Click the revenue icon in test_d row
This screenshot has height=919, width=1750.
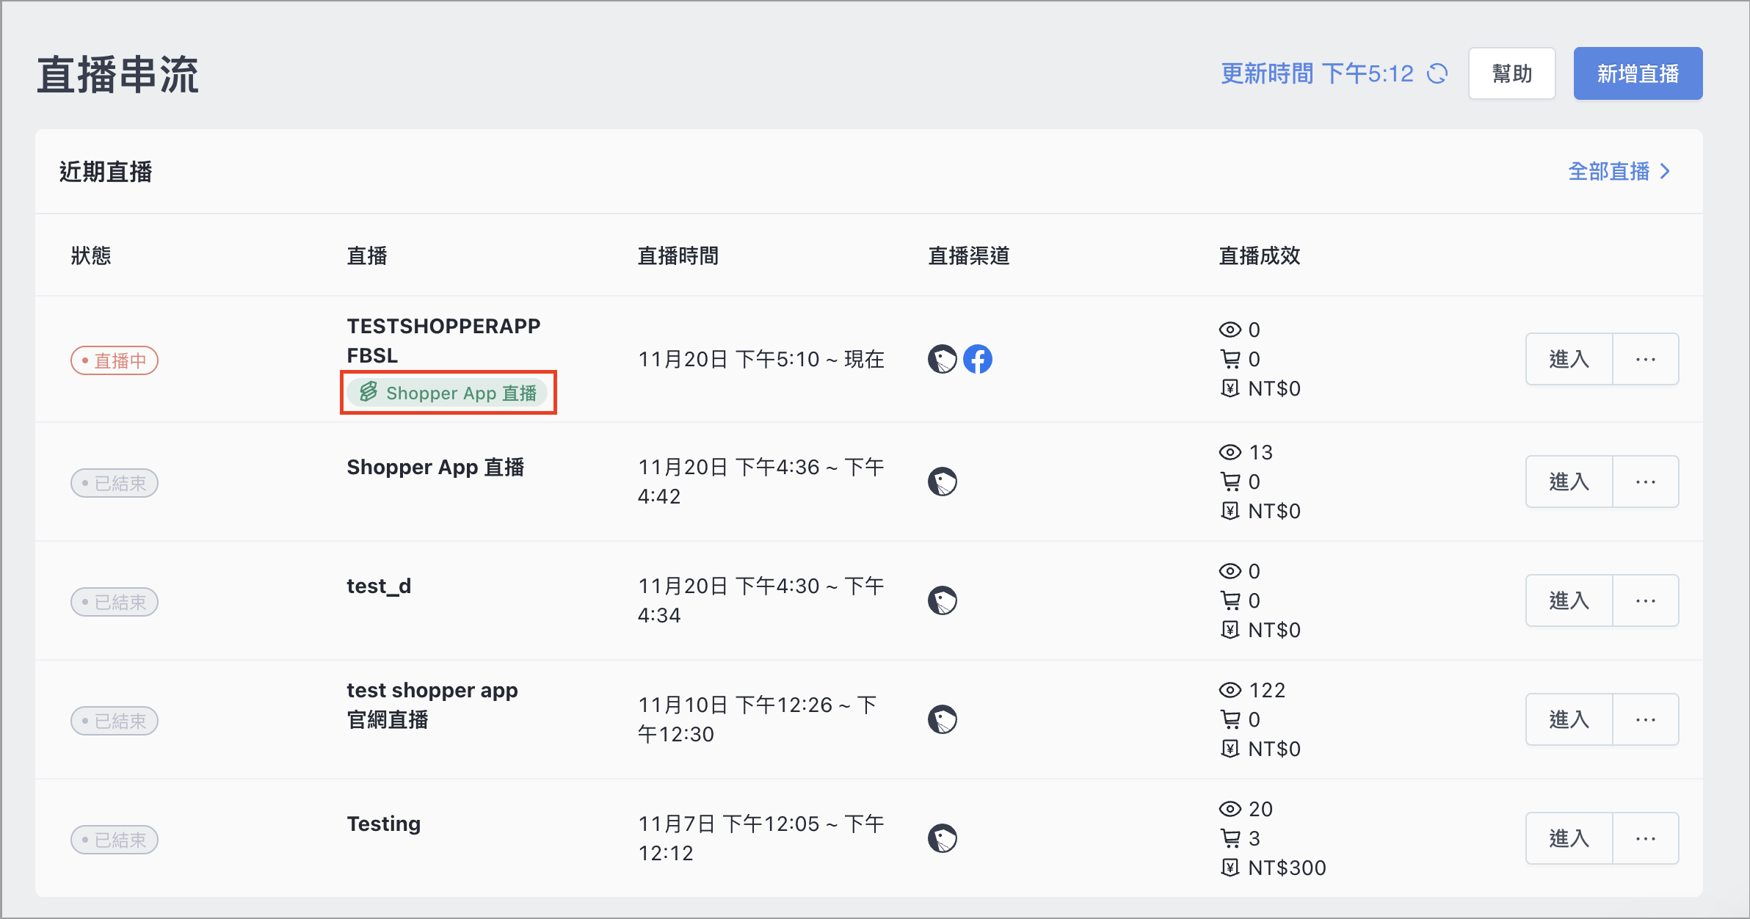click(x=1230, y=629)
